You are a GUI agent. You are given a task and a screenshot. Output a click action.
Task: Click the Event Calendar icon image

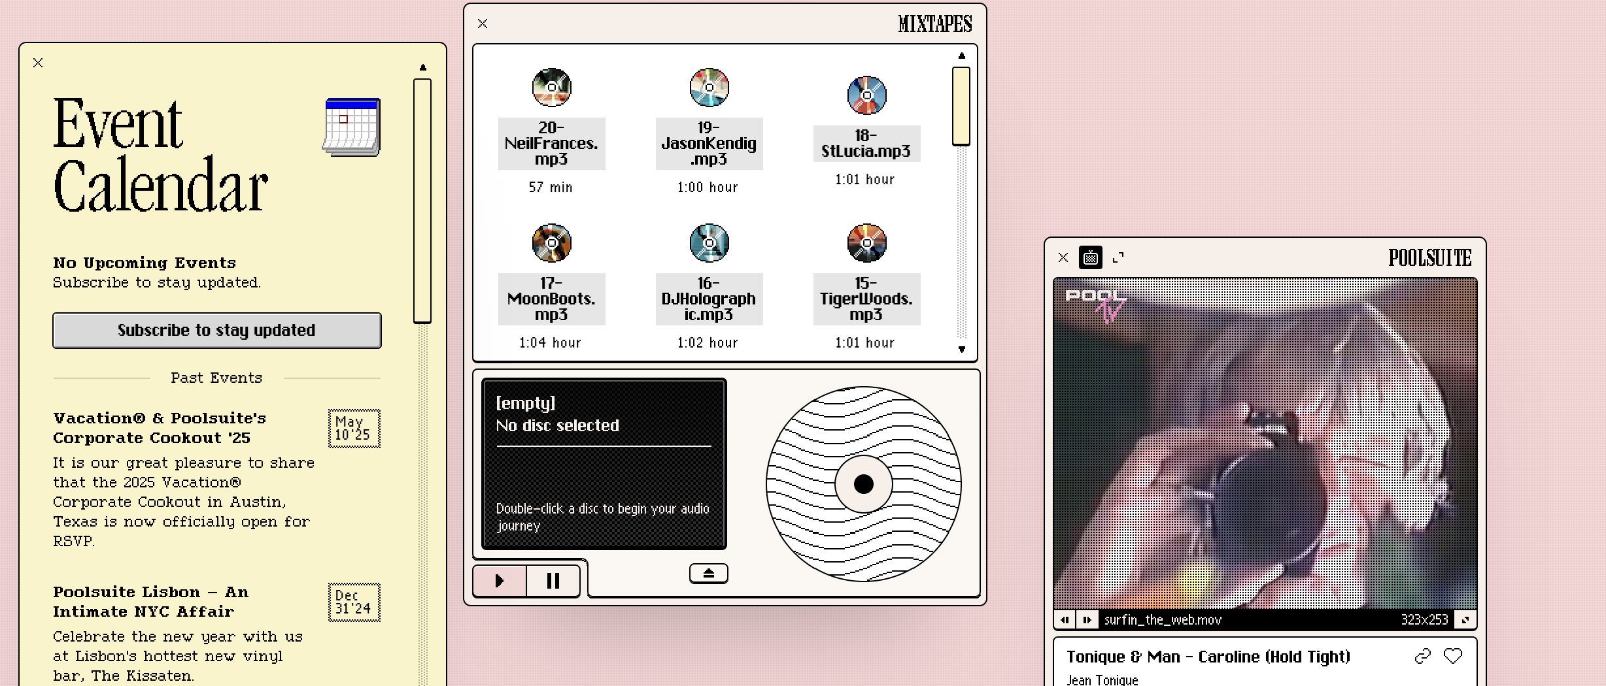[352, 127]
